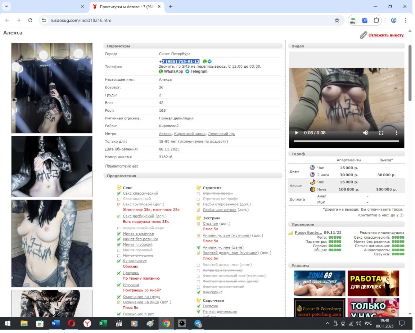Image resolution: width=415 pixels, height=333 pixels.
Task: Bookmark this page using the star icon
Action: pyautogui.click(x=337, y=20)
